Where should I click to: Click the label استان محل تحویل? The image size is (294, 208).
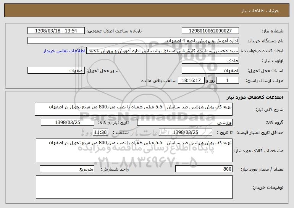(x=265, y=71)
